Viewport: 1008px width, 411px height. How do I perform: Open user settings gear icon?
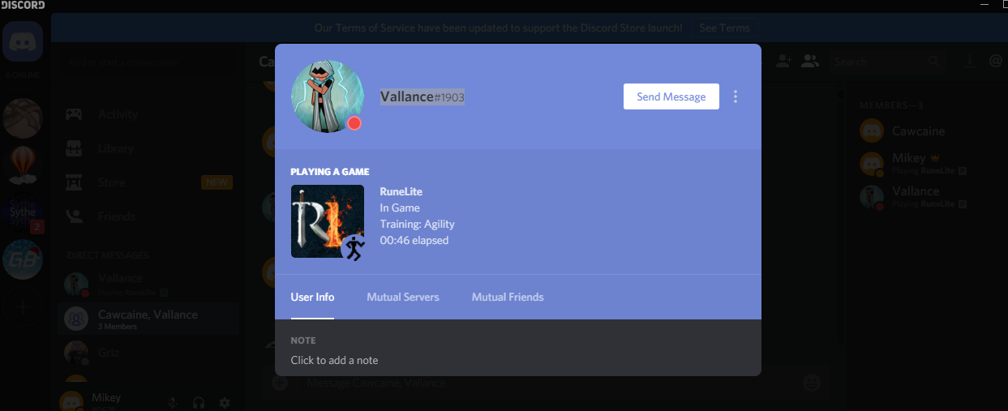[225, 402]
